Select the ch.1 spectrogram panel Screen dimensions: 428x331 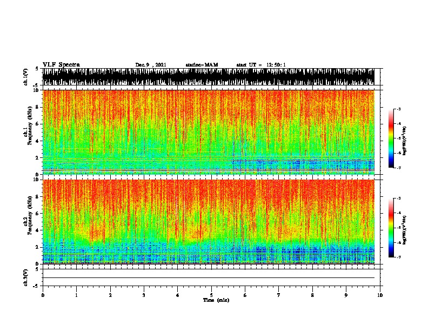point(209,132)
